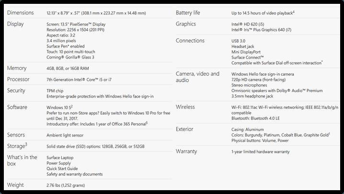
Task: Click the Display row label
Action: click(x=15, y=24)
